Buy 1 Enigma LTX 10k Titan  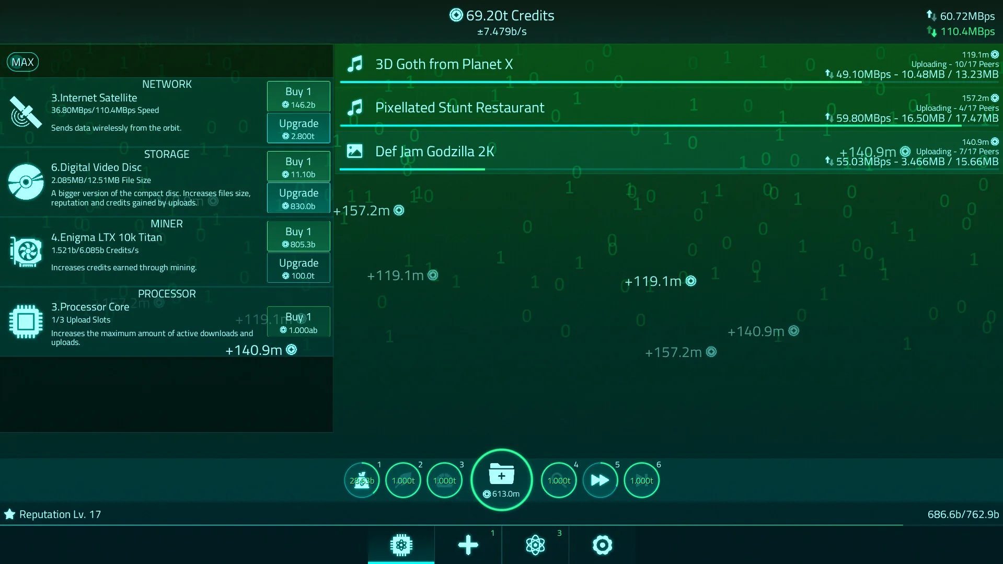[298, 237]
